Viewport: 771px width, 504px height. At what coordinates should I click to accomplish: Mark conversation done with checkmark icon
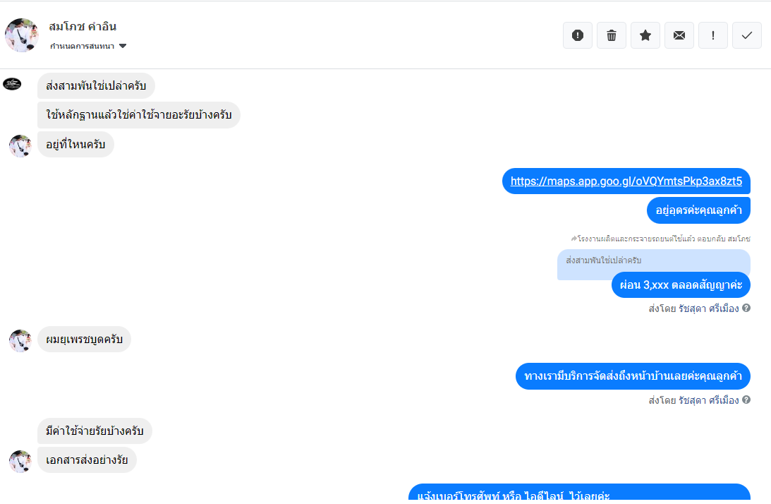coord(747,35)
